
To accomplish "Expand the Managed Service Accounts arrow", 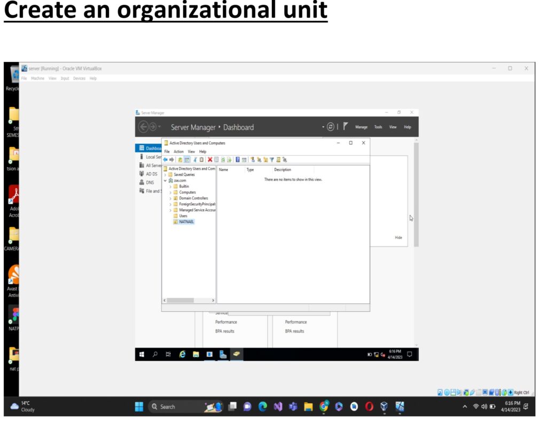I will tap(170, 210).
